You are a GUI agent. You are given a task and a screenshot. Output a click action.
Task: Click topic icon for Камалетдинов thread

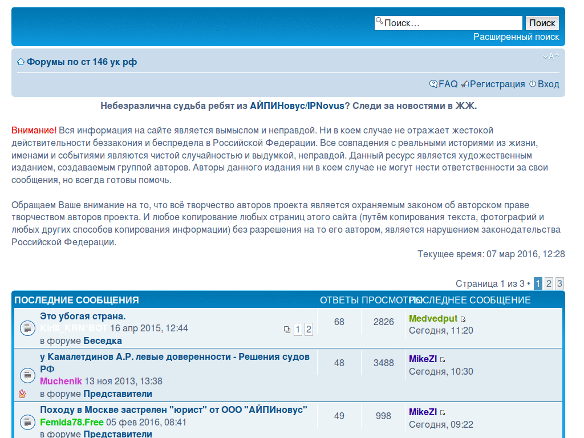click(27, 375)
